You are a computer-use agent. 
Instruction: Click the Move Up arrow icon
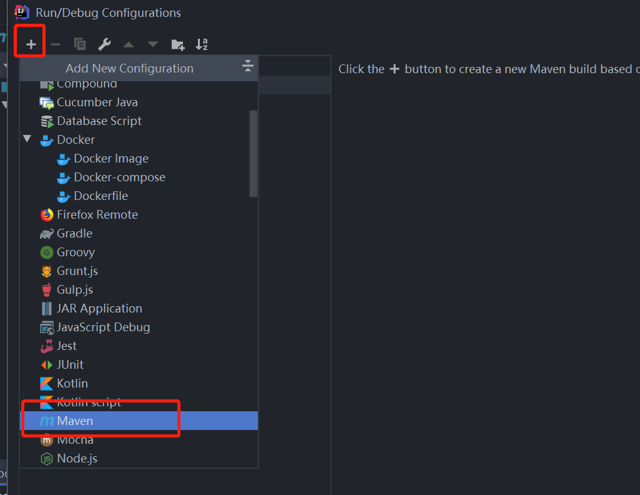click(x=129, y=44)
